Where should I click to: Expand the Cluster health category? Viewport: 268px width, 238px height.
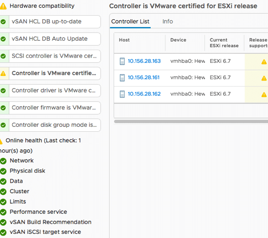[x=20, y=191]
